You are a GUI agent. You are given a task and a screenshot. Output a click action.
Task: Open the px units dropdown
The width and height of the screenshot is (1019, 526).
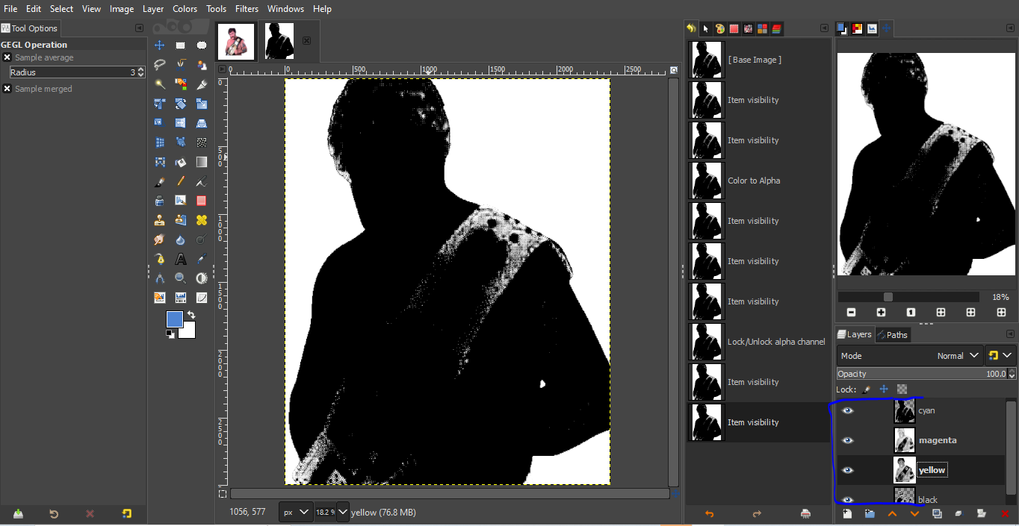(x=296, y=513)
